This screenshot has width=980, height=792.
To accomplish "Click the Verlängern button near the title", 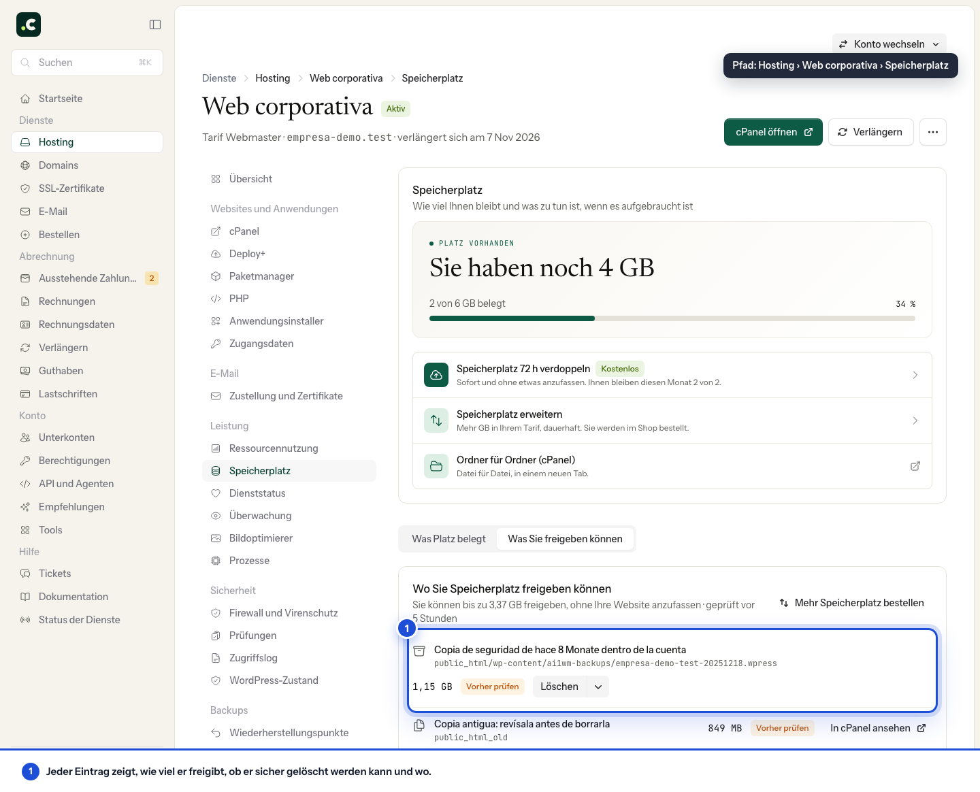I will click(870, 132).
